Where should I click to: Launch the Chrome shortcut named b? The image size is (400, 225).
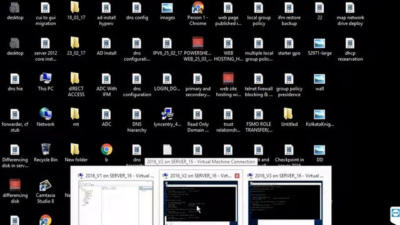click(x=106, y=149)
